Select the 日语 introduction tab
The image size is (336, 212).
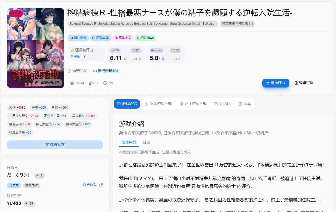click(146, 142)
